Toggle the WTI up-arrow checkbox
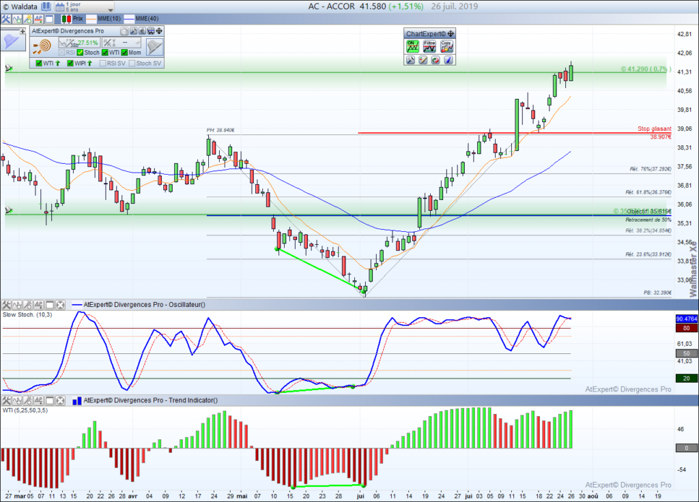This screenshot has width=699, height=502. [39, 63]
